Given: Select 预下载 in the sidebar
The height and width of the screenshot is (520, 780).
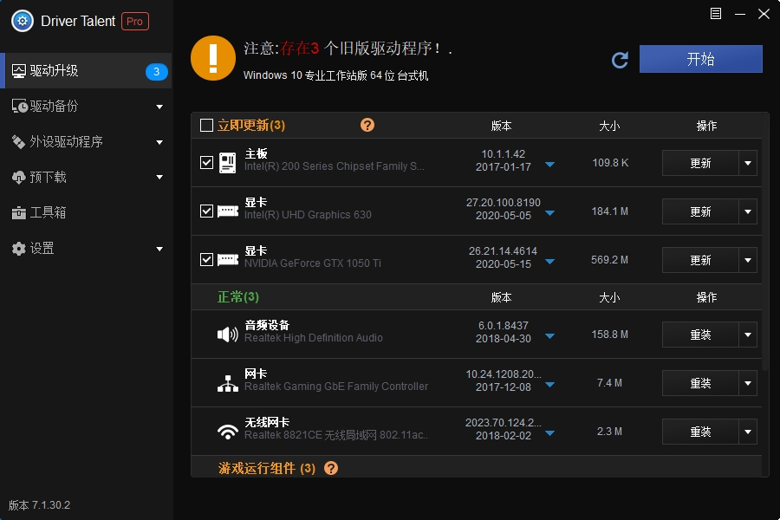Looking at the screenshot, I should pos(86,177).
